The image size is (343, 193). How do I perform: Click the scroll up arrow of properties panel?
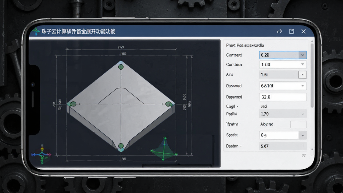coord(312,42)
